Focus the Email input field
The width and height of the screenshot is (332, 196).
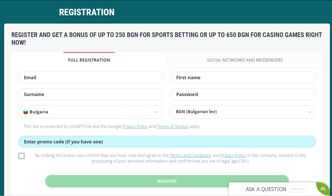pos(91,77)
